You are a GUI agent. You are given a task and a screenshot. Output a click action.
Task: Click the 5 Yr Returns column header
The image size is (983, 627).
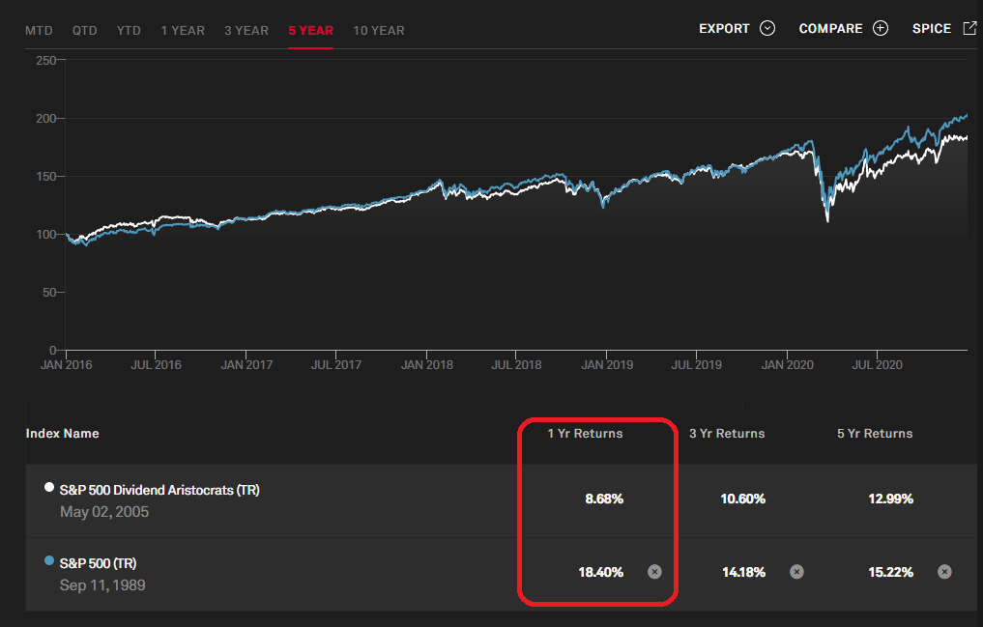coord(875,434)
